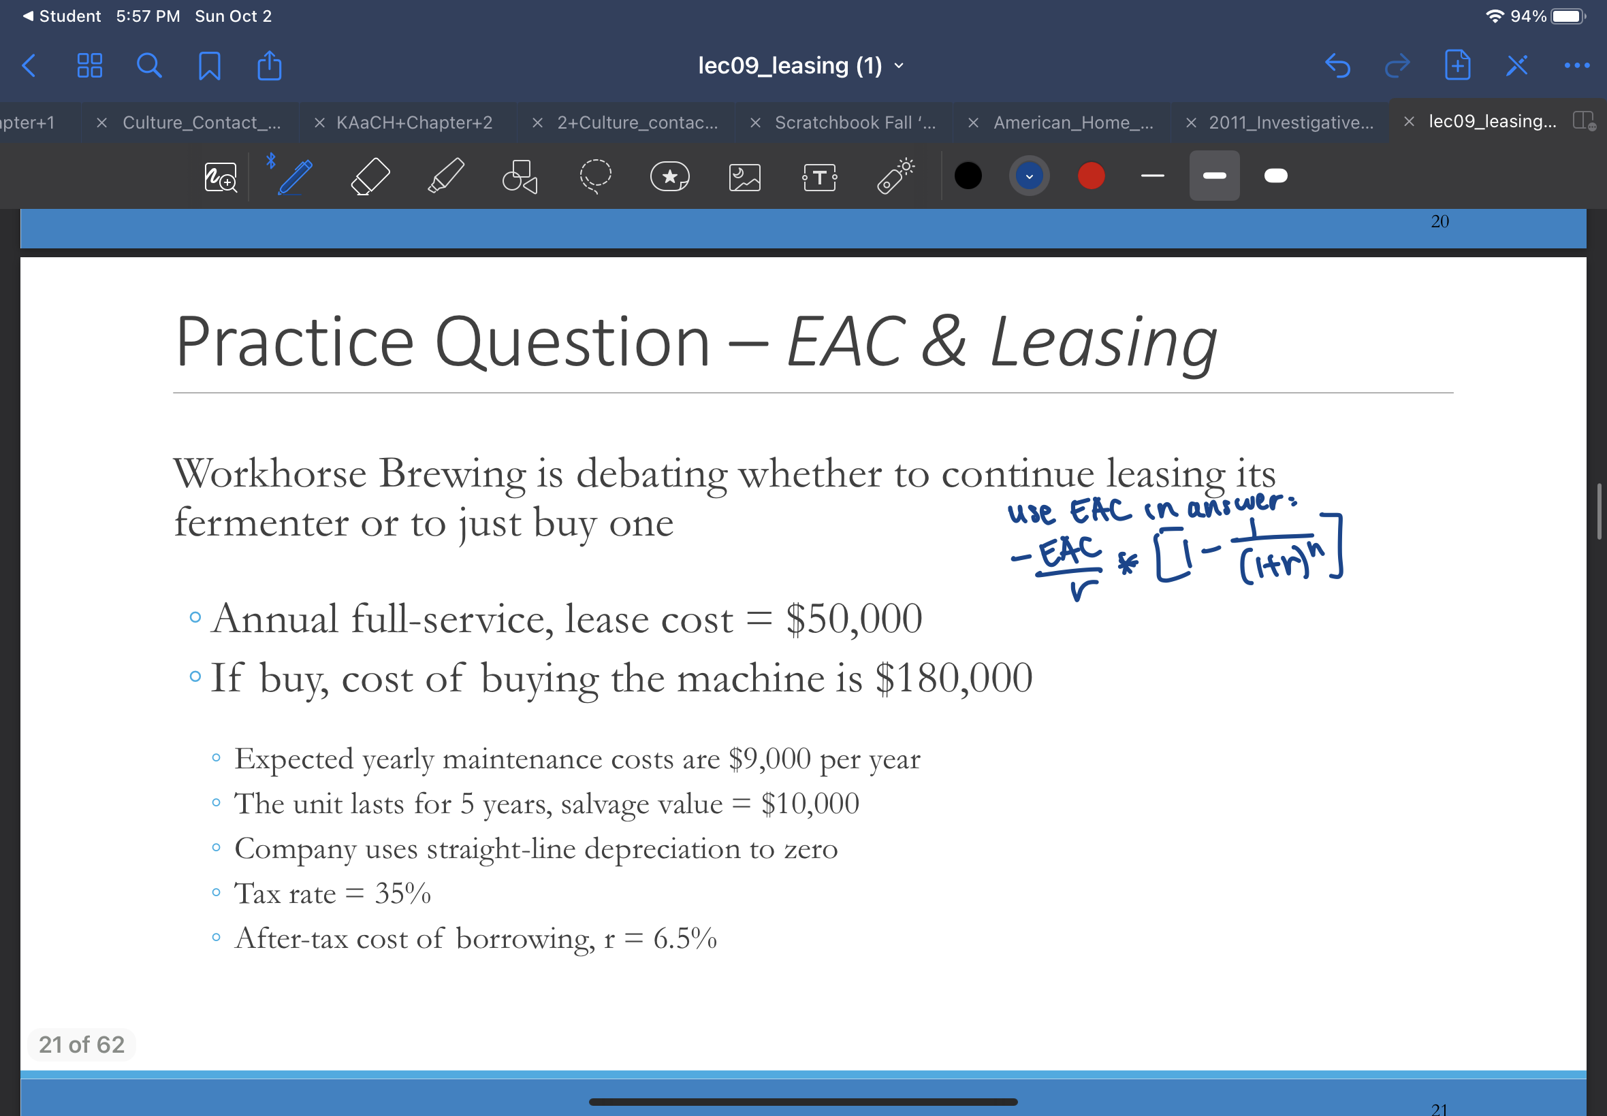1607x1116 pixels.
Task: Toggle Bluetooth stylus connection
Action: tap(271, 159)
